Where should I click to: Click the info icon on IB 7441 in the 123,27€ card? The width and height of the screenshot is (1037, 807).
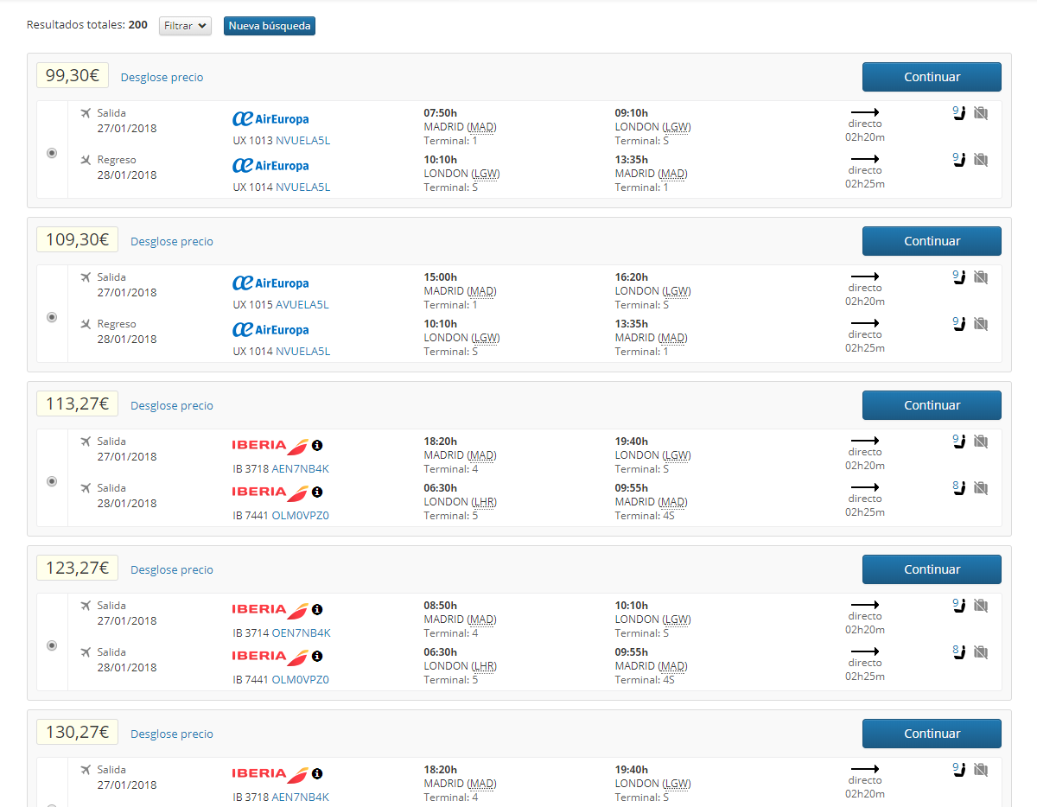317,656
